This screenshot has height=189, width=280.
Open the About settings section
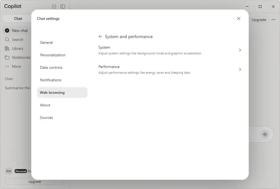tap(62, 105)
